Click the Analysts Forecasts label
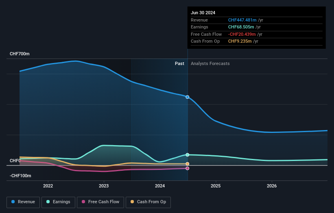This screenshot has width=334, height=213. click(x=210, y=63)
